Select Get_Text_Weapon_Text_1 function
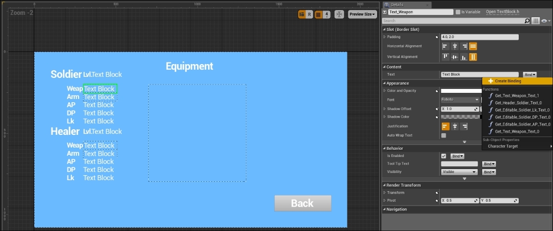553x231 pixels. tap(517, 96)
